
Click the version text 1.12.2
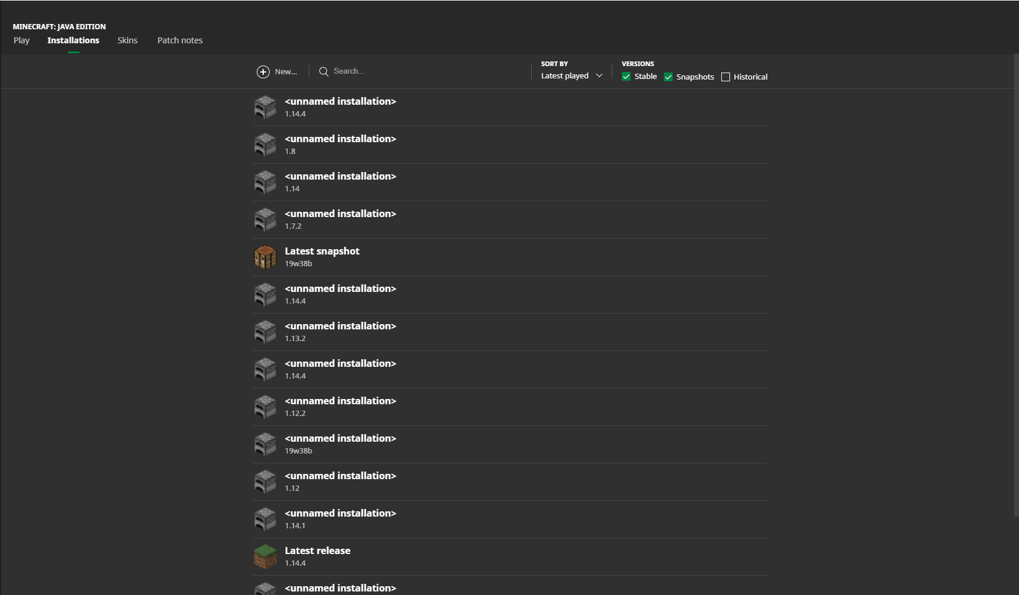295,414
